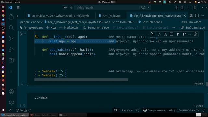
Task: Close the for_f_knowledge_test_ready4.ipynb tab
Action: coord(185,16)
